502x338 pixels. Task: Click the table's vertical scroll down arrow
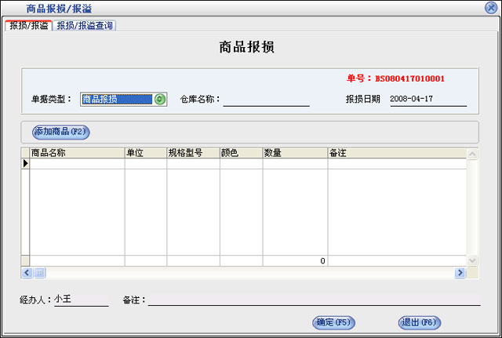click(472, 260)
